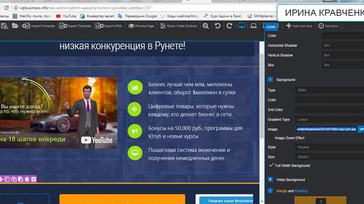Click the duplicate icon in the pink row toolbar
This screenshot has height=204, width=364.
(14, 179)
